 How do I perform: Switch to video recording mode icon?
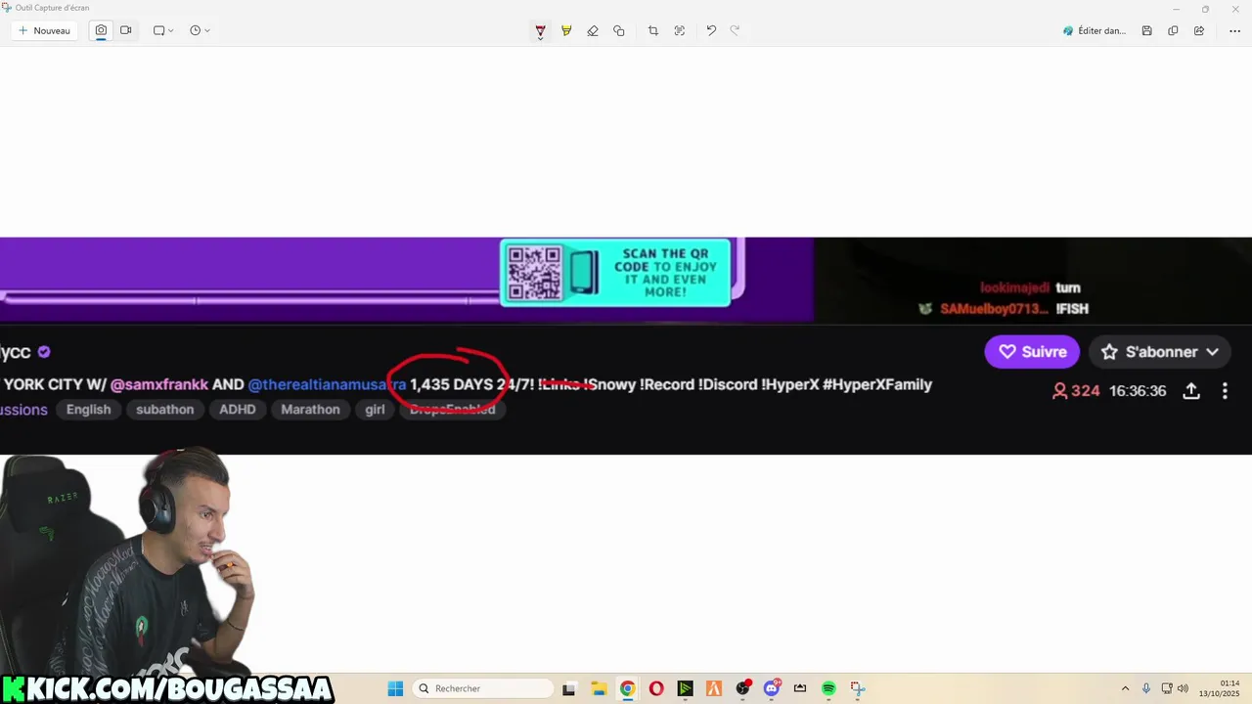tap(126, 30)
